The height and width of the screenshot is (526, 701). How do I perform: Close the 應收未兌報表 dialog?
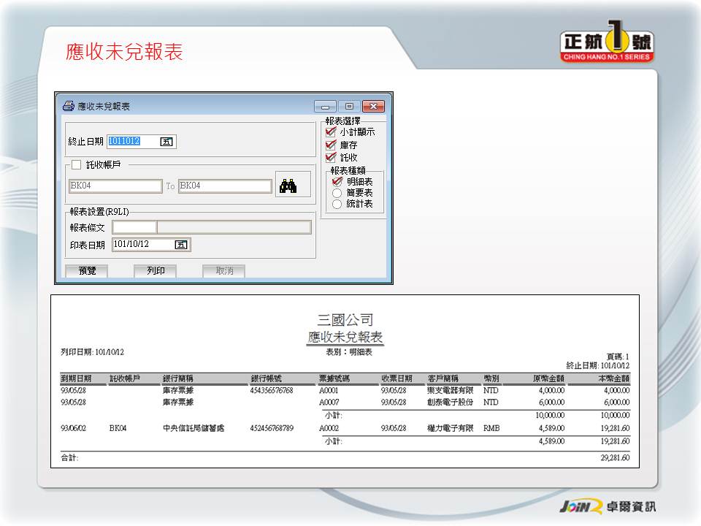pyautogui.click(x=373, y=107)
